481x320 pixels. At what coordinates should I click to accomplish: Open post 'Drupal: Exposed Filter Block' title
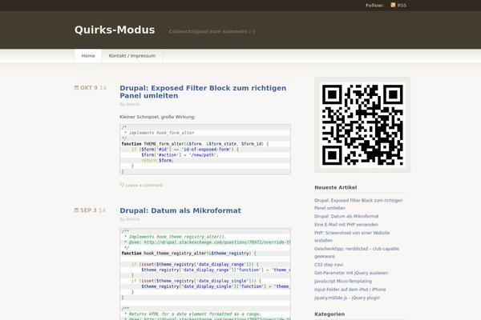pos(203,91)
